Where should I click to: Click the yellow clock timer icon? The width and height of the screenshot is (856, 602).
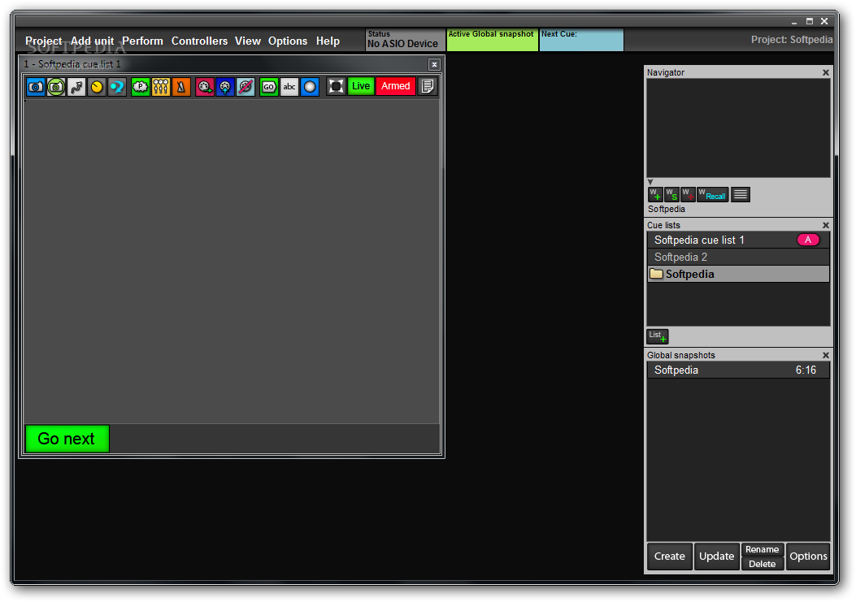click(97, 87)
